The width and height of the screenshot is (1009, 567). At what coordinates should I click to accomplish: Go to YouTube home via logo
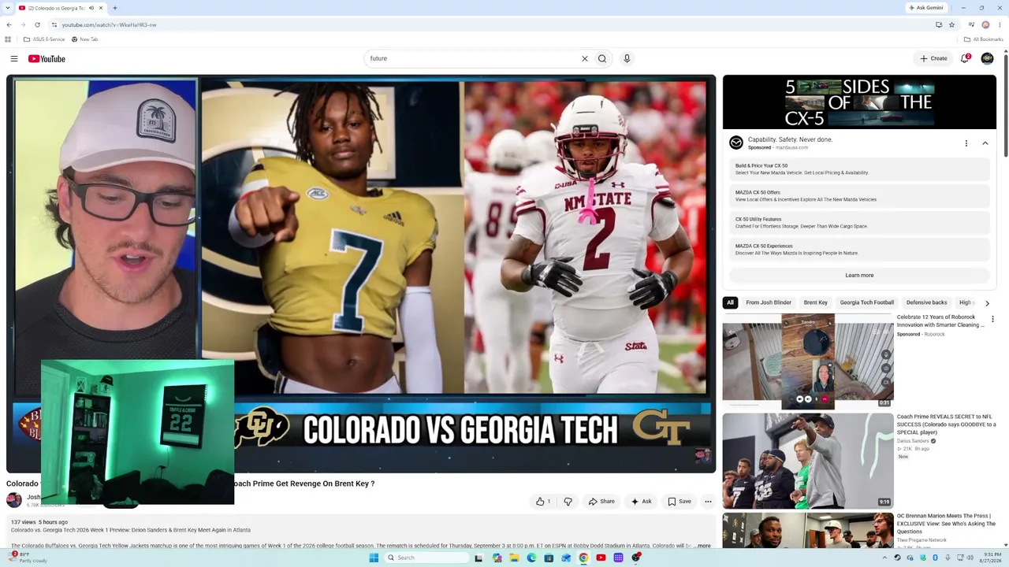click(47, 58)
